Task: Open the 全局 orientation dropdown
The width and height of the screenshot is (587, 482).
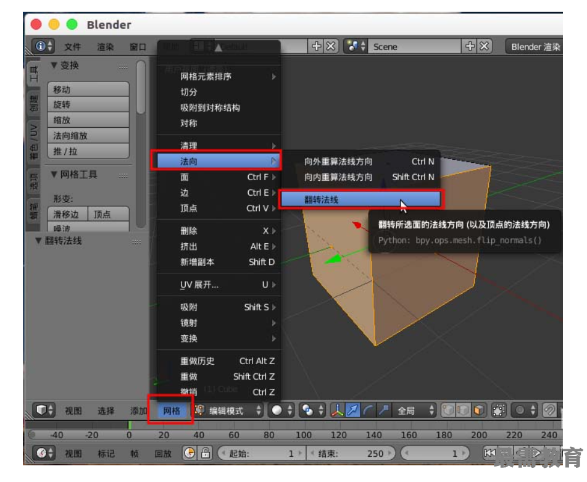Action: pos(414,410)
